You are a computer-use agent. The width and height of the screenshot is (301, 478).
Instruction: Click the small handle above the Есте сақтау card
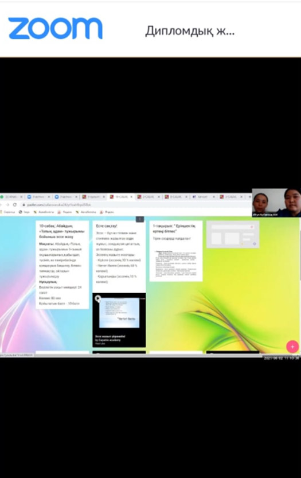click(x=139, y=219)
